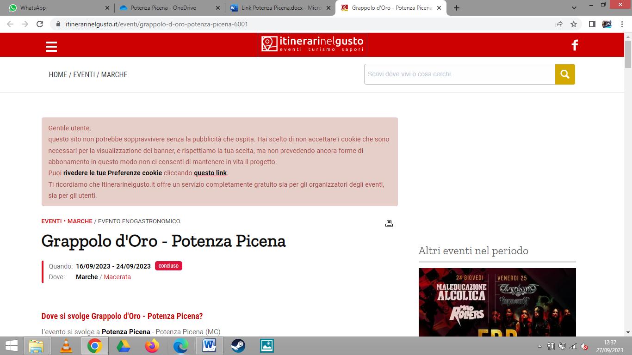Click 'questo link' cookie preferences link
632x355 pixels.
tap(210, 173)
